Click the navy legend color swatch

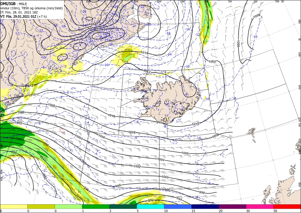(x=205, y=206)
